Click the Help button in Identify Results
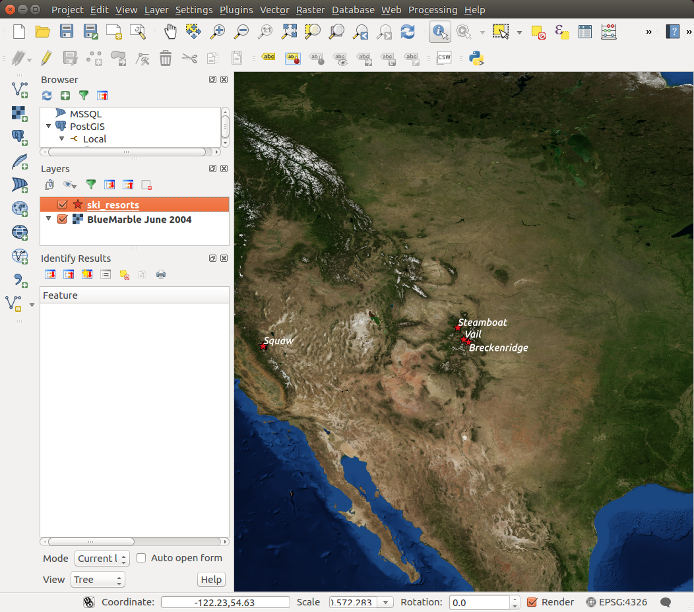The height and width of the screenshot is (612, 694). 211,580
